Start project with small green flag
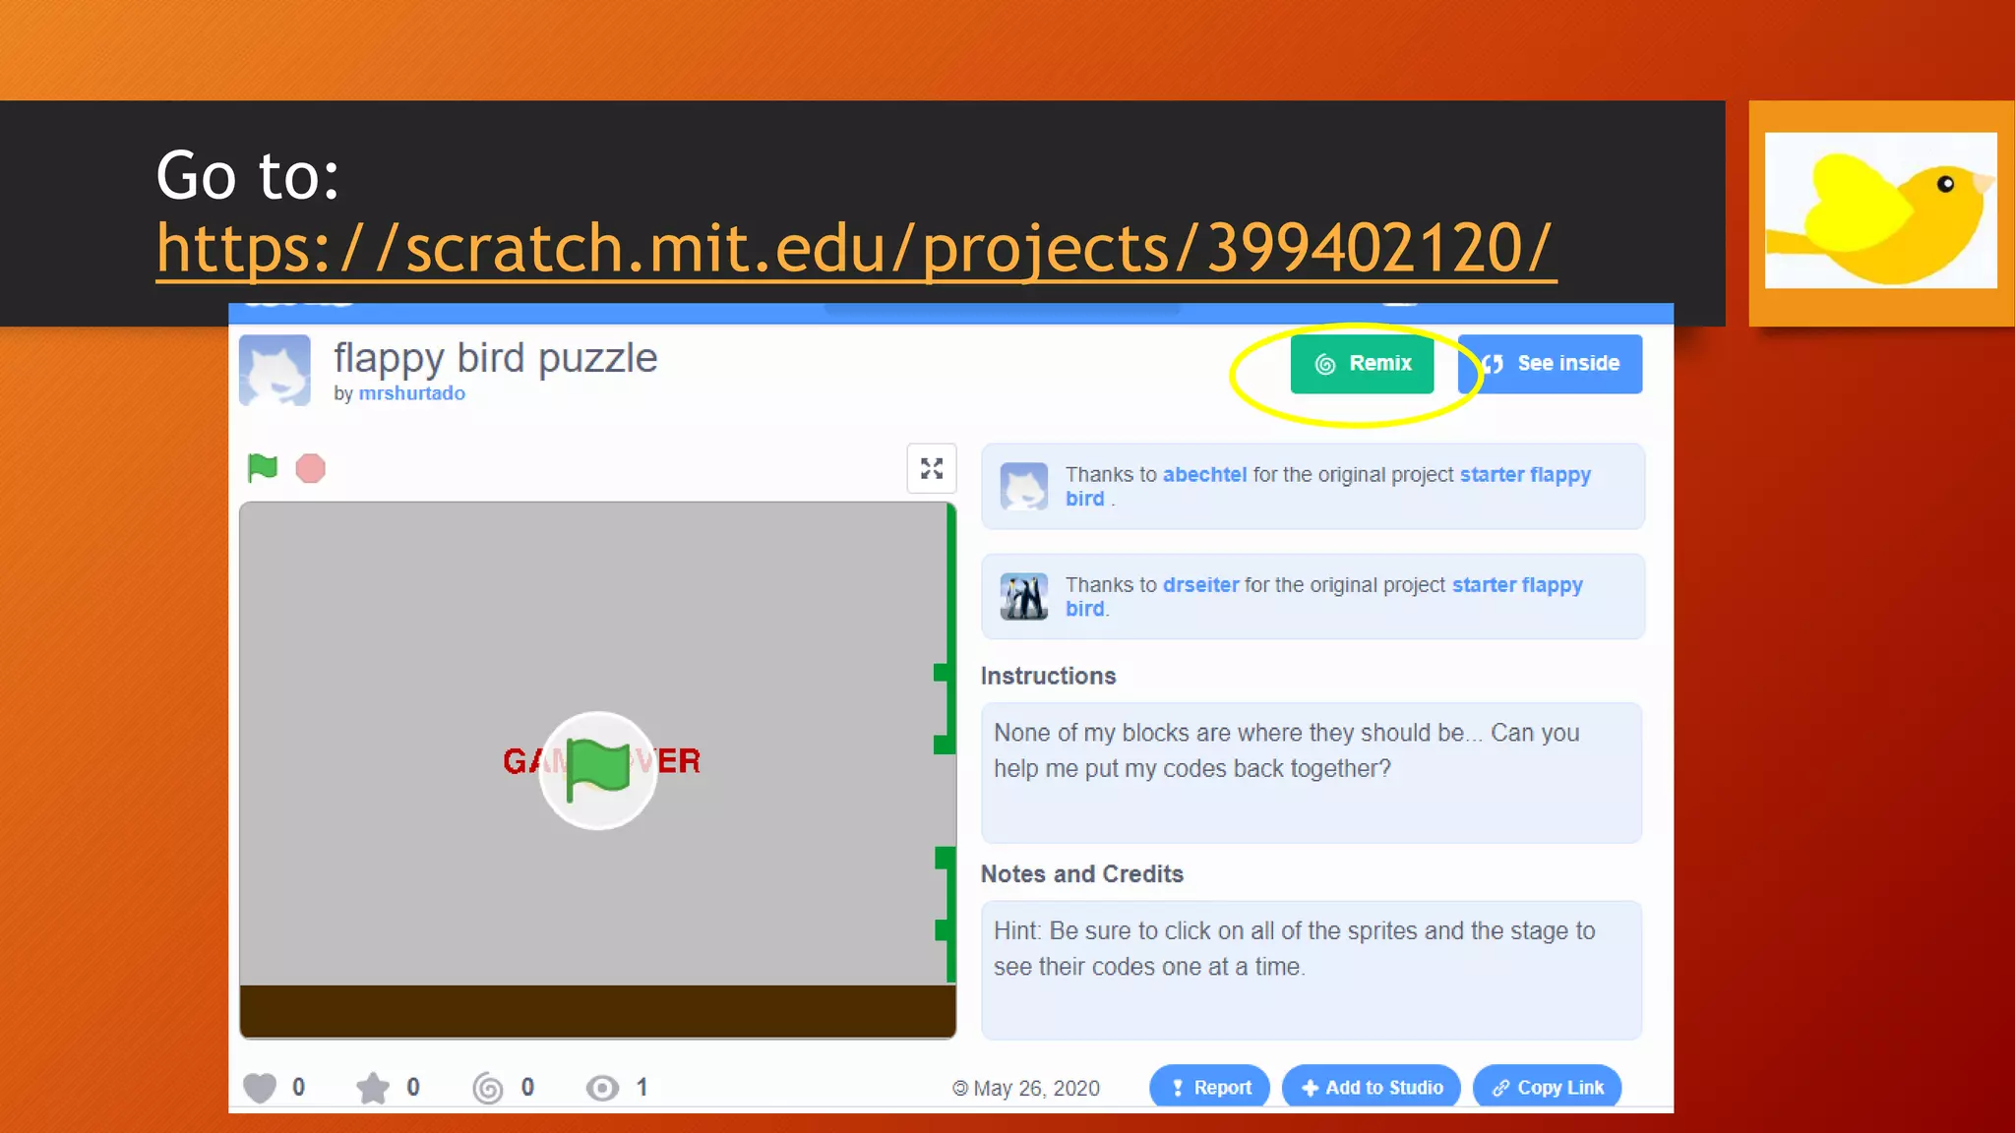 (x=263, y=468)
